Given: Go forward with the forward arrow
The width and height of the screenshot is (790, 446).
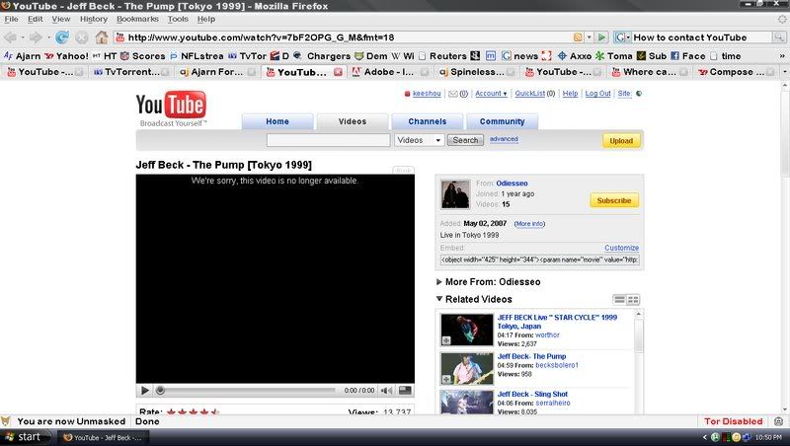Looking at the screenshot, I should 36,37.
